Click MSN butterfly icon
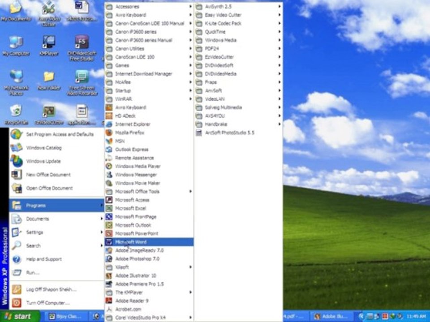The image size is (430, 322). pos(109,141)
